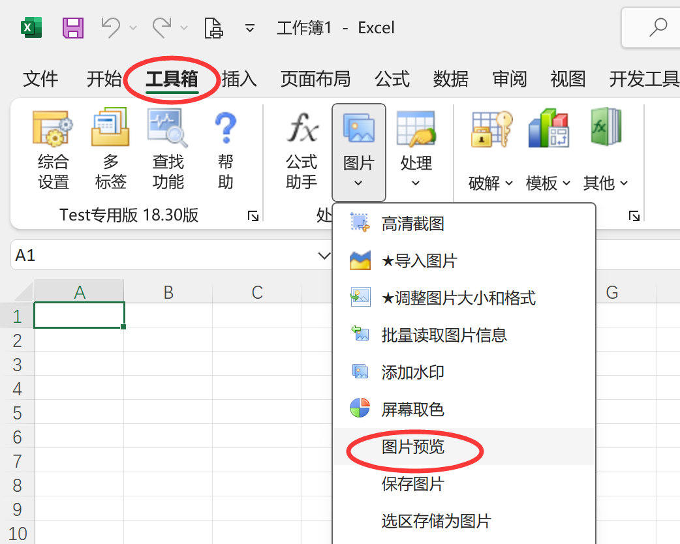
Task: Expand the 破解 dropdown
Action: (x=491, y=183)
